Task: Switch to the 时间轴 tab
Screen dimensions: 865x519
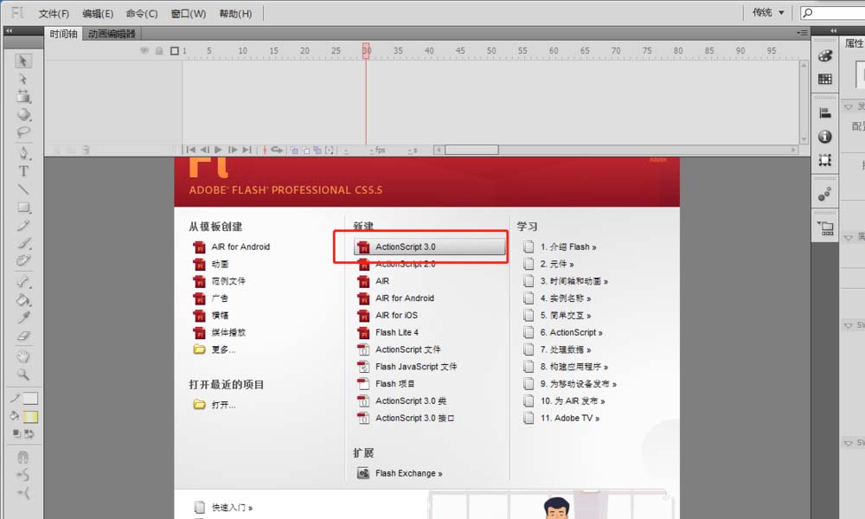Action: coord(63,34)
